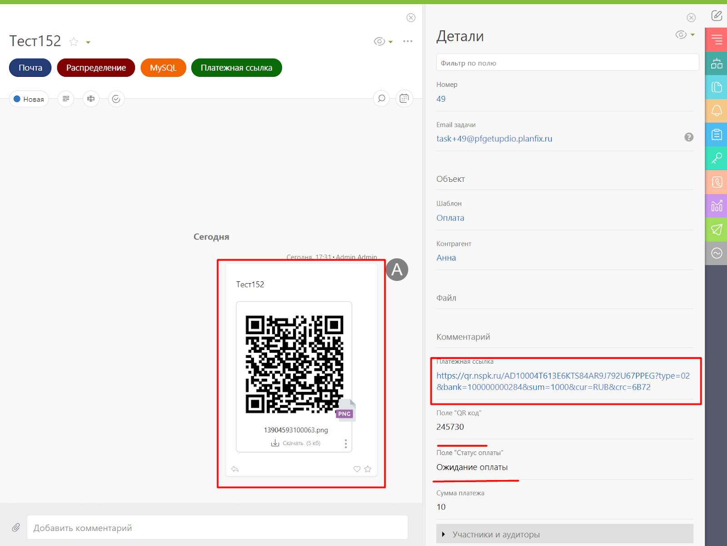
Task: Attach a file with paperclip icon
Action: click(16, 527)
